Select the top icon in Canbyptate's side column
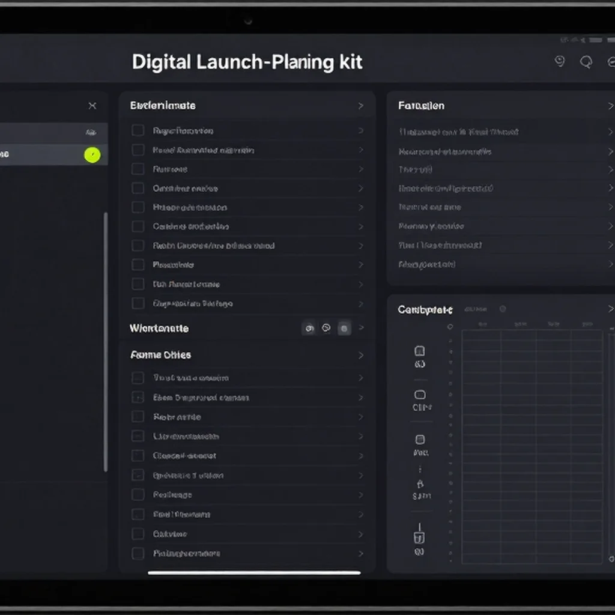 [x=420, y=351]
